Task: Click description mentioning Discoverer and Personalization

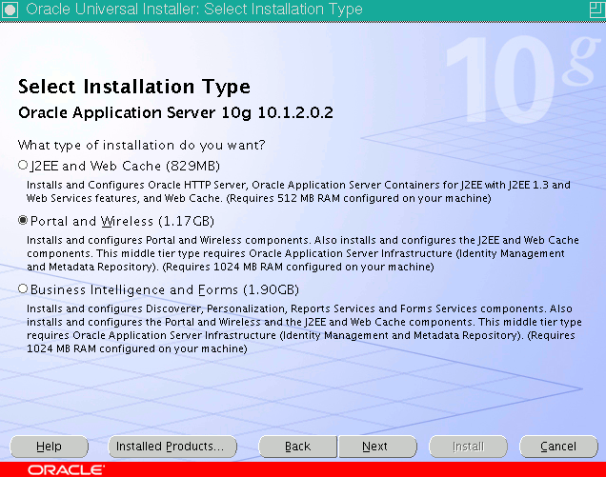Action: click(304, 328)
